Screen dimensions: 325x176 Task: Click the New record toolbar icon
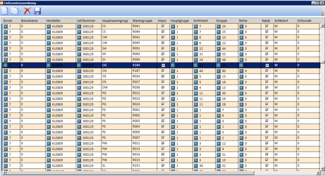coord(5,11)
